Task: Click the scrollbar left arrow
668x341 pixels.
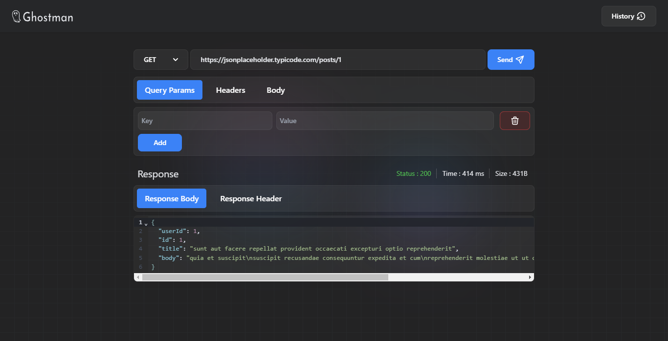Action: (x=138, y=277)
